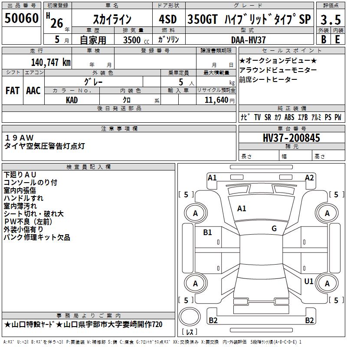Click the 事務局よりご案内 header
This screenshot has height=347, width=347.
[88, 316]
